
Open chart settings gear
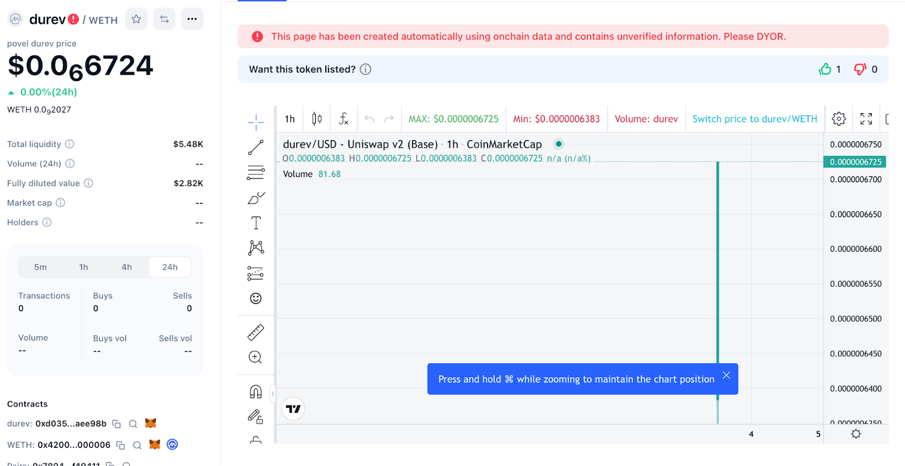pos(839,119)
